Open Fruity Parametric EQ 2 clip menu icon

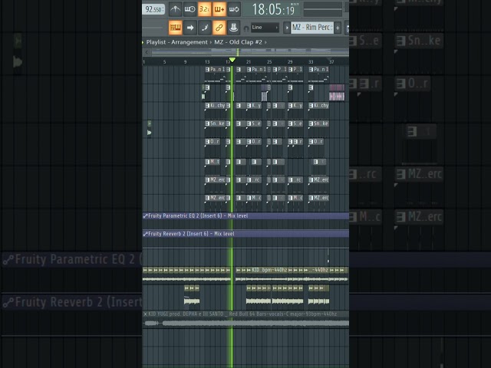click(x=145, y=216)
